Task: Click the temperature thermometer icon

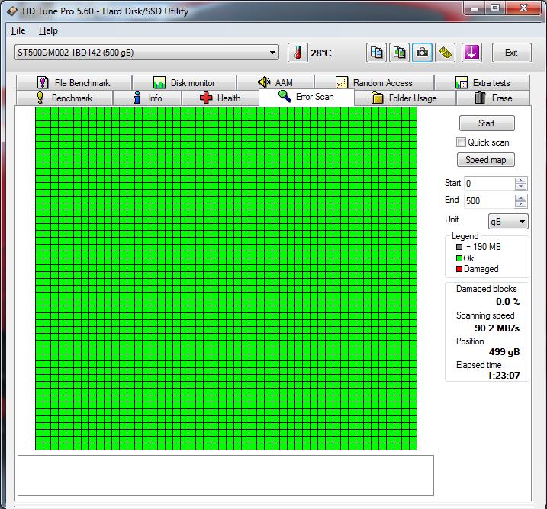Action: [297, 53]
